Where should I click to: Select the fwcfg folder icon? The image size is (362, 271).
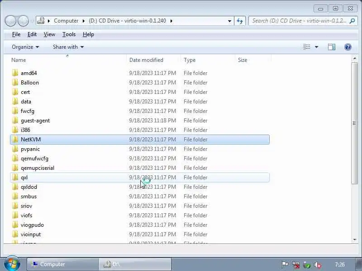point(15,111)
